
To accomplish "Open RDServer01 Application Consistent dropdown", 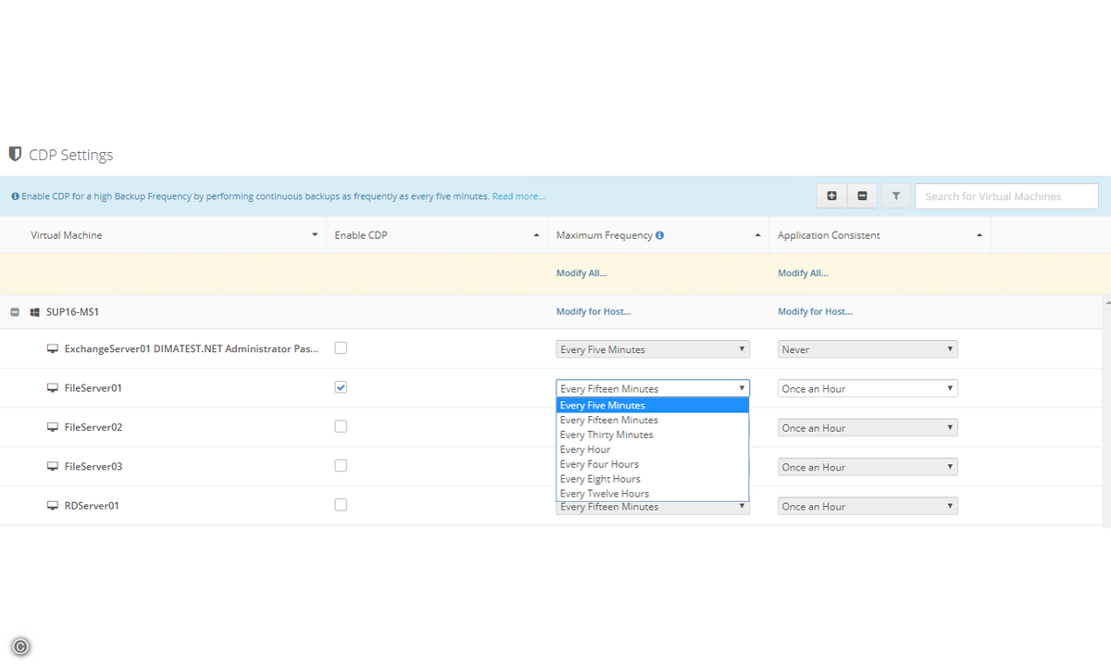I will click(868, 506).
